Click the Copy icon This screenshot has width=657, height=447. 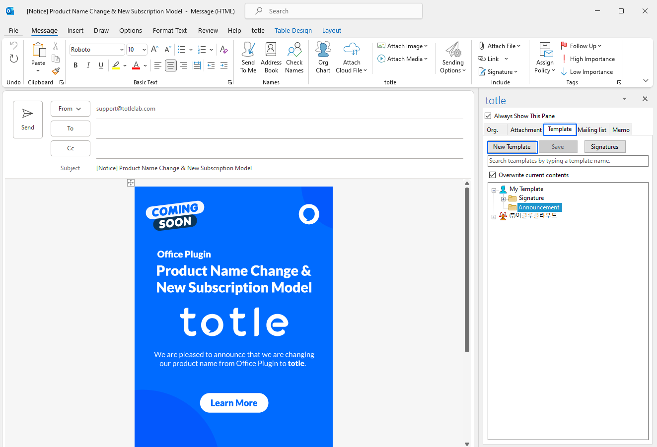tap(56, 59)
